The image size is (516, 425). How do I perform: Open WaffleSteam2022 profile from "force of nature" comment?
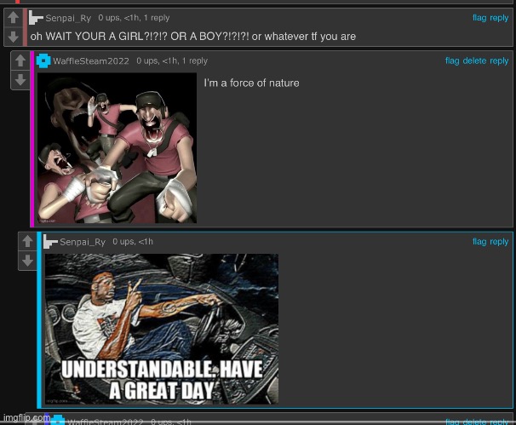[x=91, y=61]
